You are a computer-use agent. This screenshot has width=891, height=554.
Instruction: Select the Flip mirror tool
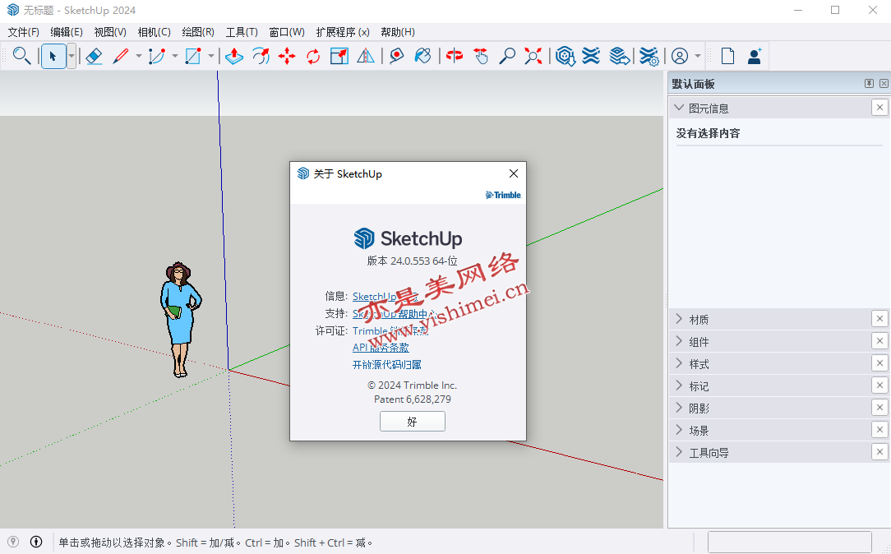point(366,56)
